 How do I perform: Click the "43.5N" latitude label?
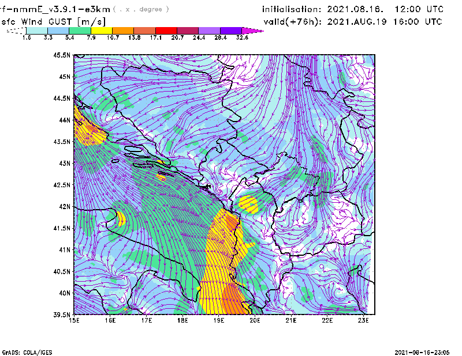point(62,142)
